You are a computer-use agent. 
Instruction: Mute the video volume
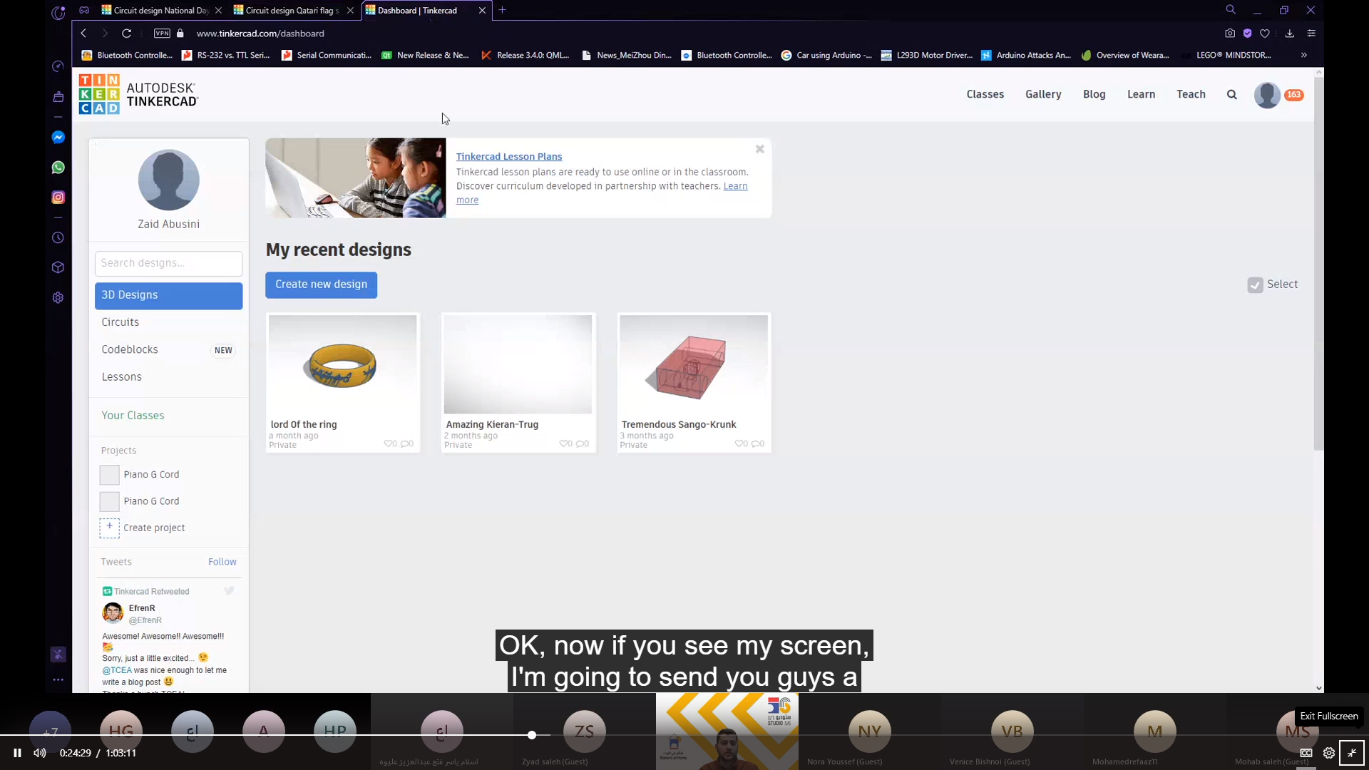tap(40, 753)
